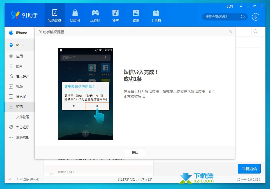Open the title bar dropdown menu arrow

click(241, 7)
